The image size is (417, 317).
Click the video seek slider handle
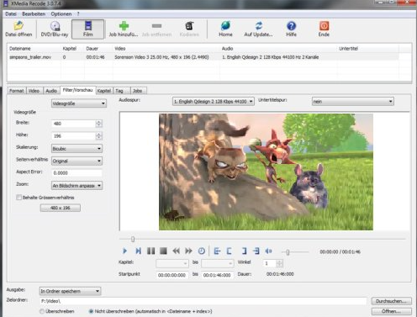tap(133, 239)
